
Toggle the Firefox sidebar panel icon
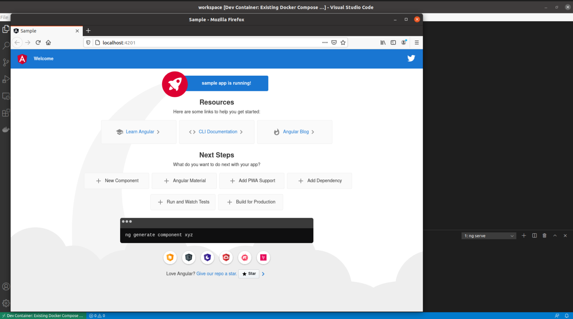coord(393,42)
